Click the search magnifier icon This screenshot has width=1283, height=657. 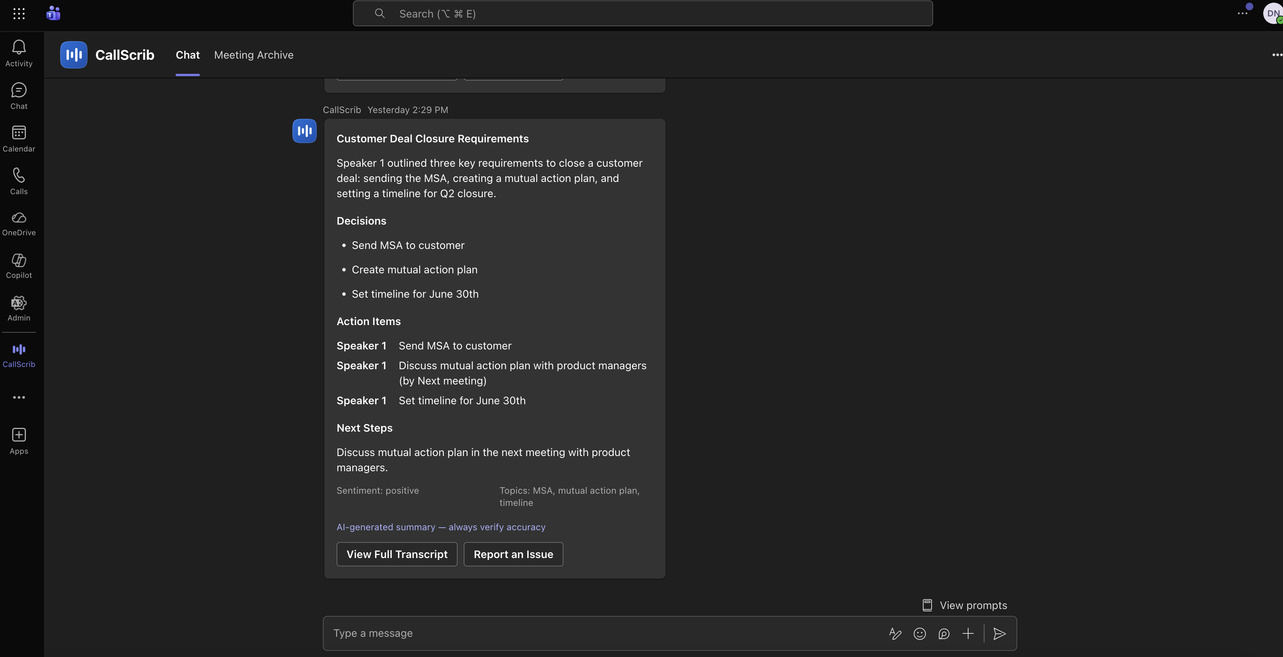380,13
